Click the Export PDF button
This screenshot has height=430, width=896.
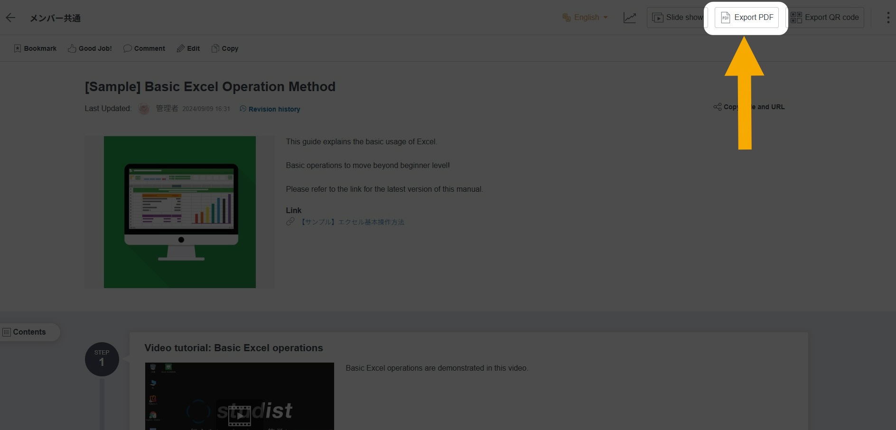747,18
